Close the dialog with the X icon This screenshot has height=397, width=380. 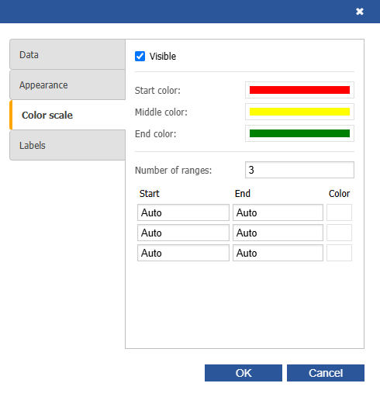tap(360, 12)
